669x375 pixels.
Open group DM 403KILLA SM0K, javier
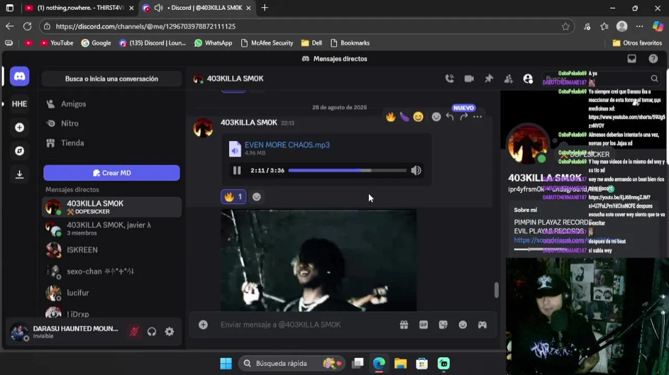pyautogui.click(x=111, y=228)
